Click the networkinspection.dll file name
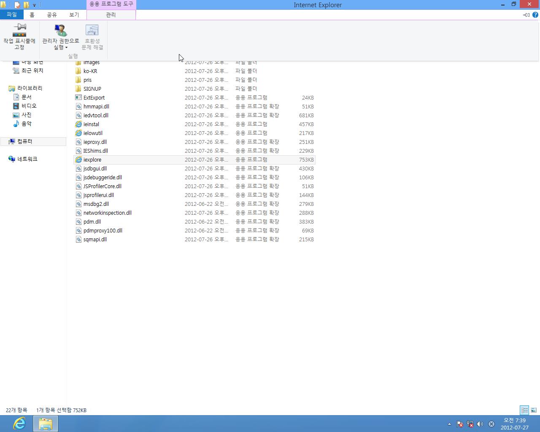The width and height of the screenshot is (540, 432). 108,213
